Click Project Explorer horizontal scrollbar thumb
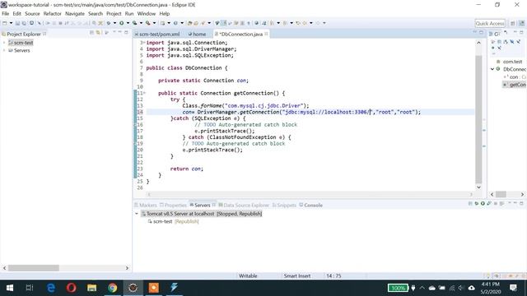This screenshot has width=527, height=296. (34, 268)
